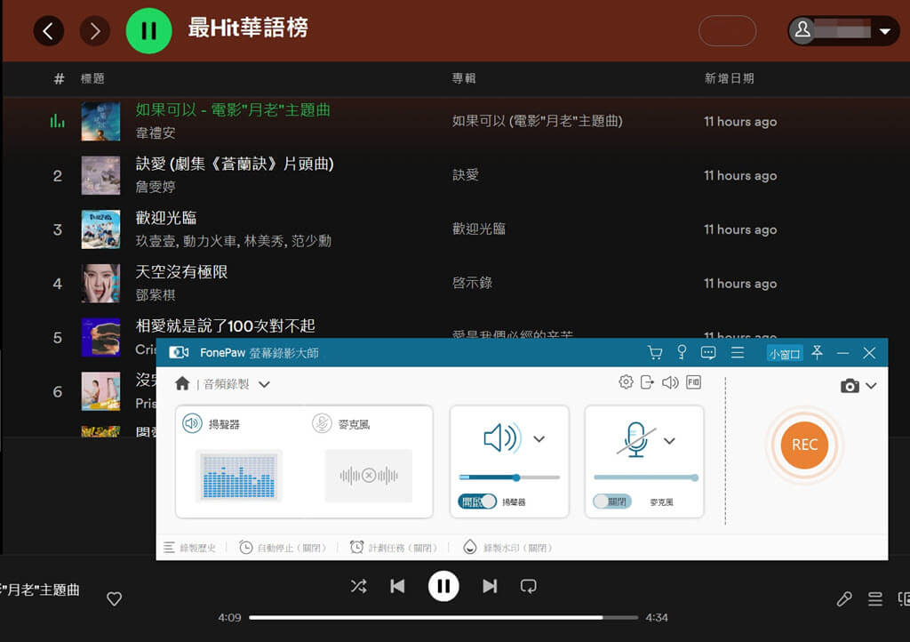Image resolution: width=910 pixels, height=642 pixels.
Task: Open album 啓示錄
Action: [x=473, y=284]
